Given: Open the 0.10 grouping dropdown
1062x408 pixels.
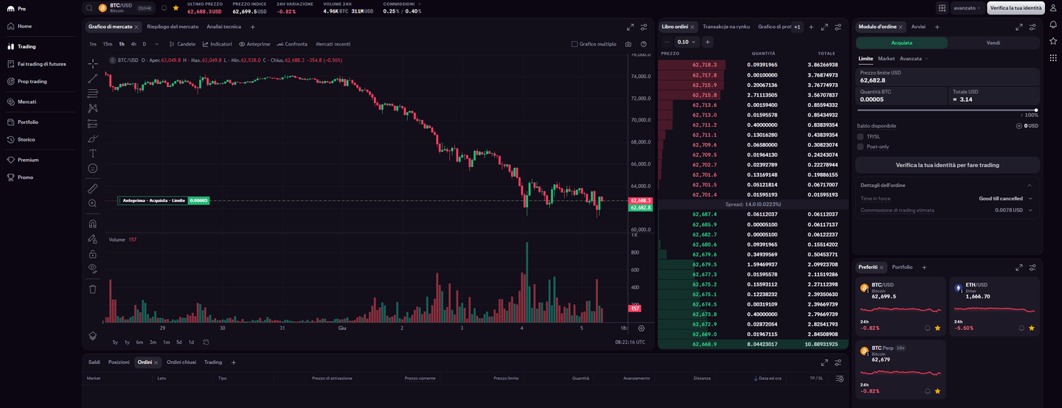Looking at the screenshot, I should click(x=687, y=42).
